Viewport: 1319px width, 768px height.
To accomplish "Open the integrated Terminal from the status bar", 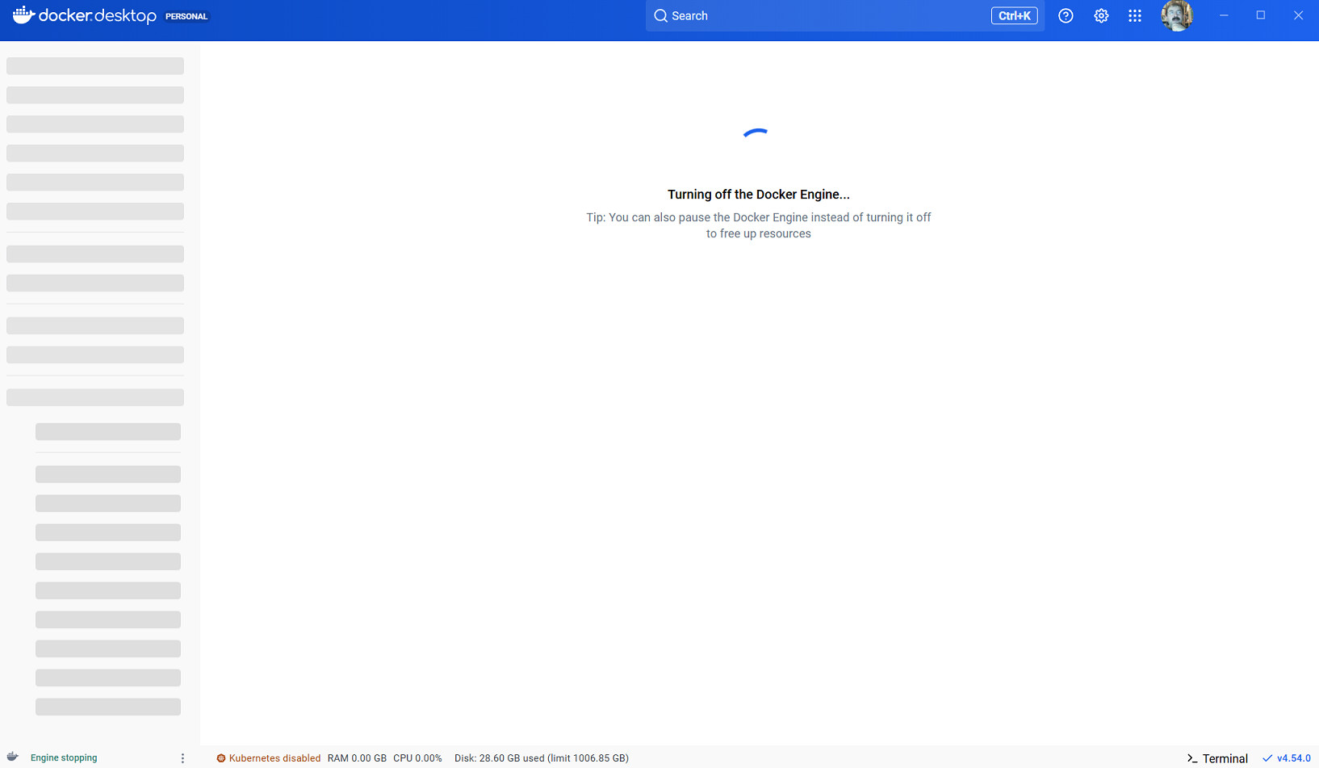I will click(x=1216, y=758).
